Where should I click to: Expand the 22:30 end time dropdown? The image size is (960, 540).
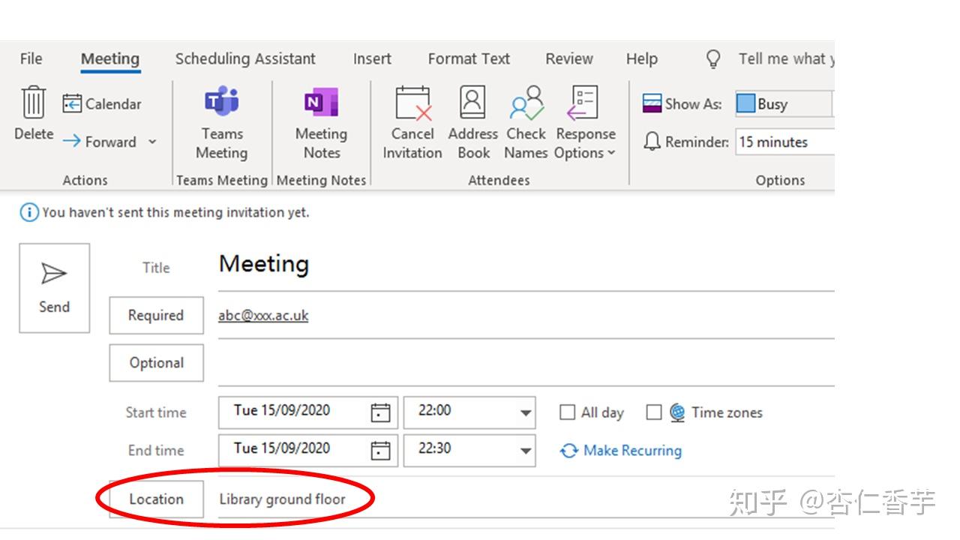(x=526, y=451)
